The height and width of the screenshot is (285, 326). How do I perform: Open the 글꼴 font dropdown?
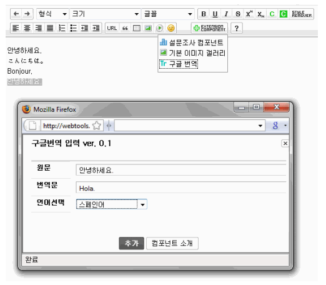coord(168,14)
